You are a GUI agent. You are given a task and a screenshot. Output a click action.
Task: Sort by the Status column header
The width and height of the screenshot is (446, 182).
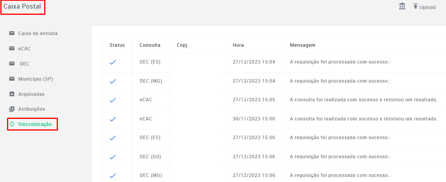[117, 45]
